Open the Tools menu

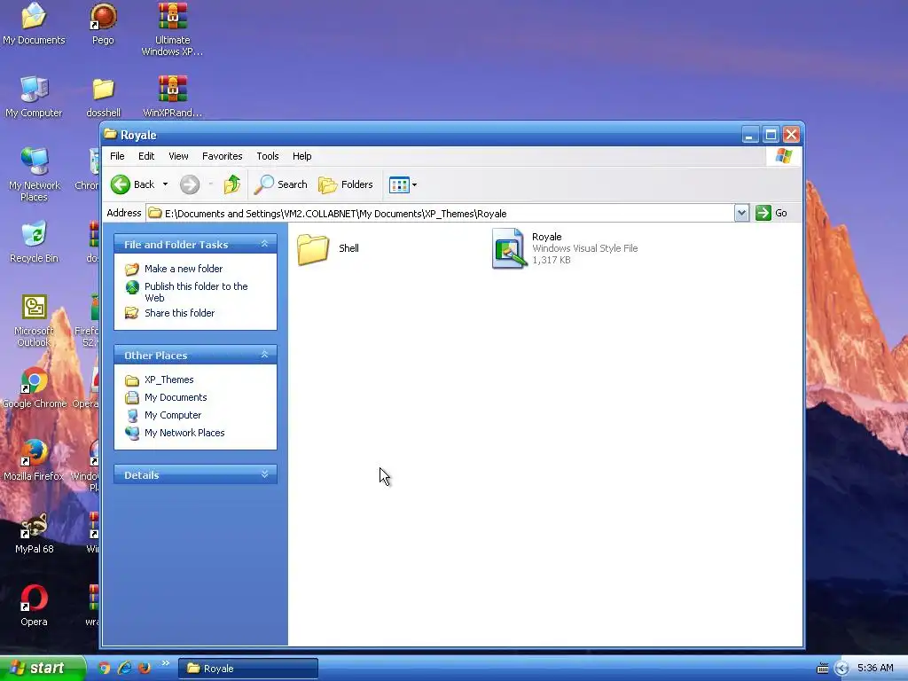268,156
